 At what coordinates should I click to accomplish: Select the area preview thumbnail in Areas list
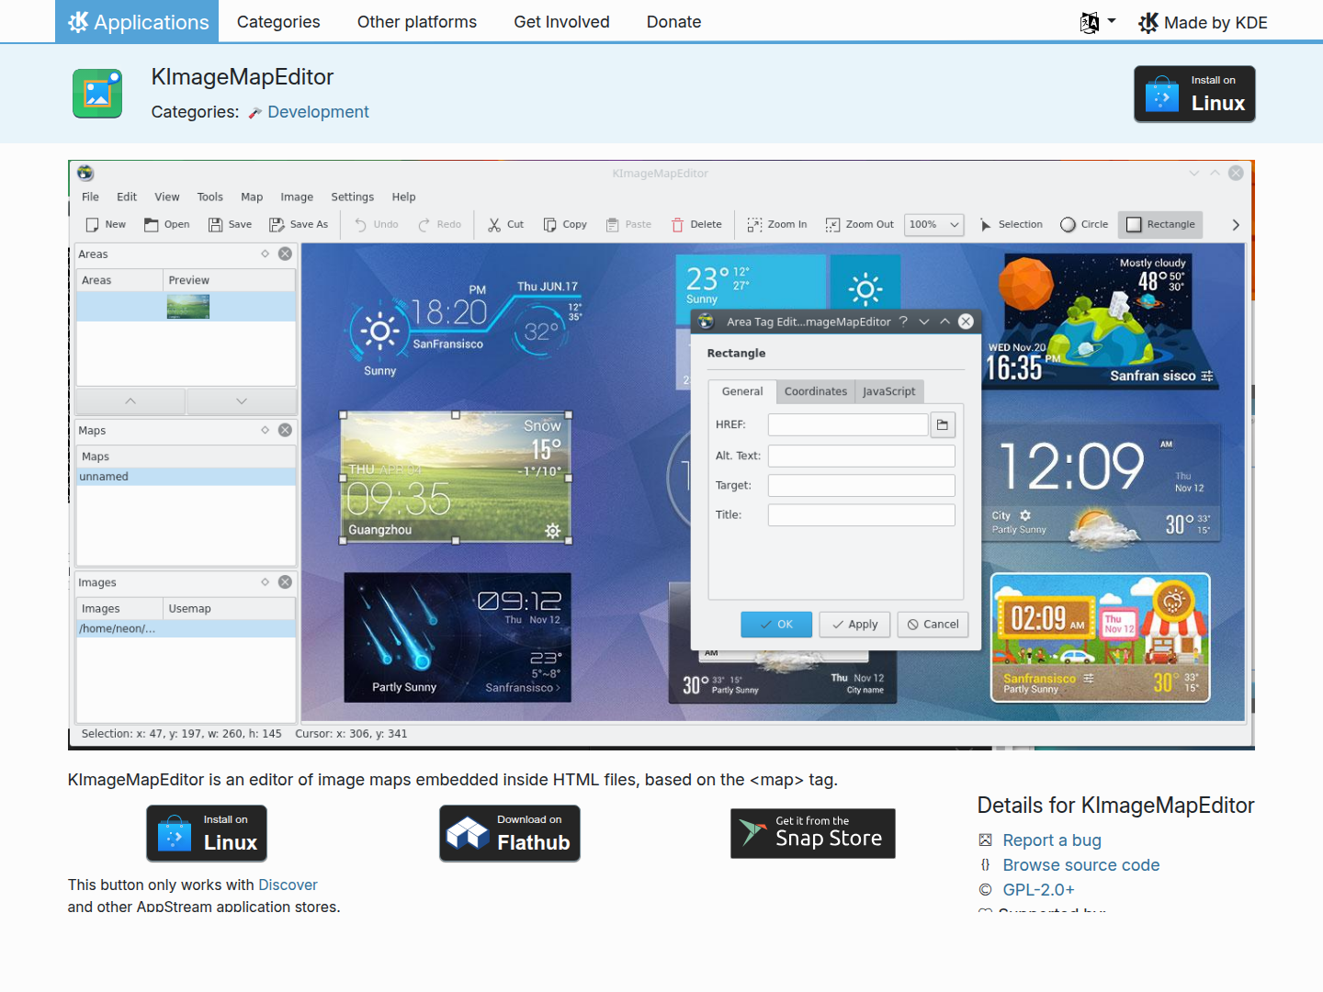188,307
